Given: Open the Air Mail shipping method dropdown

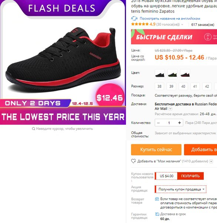Looking at the screenshot, I should click(170, 109).
